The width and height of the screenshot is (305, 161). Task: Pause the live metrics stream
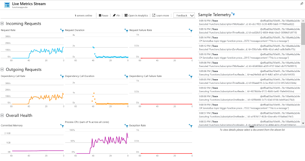103,15
